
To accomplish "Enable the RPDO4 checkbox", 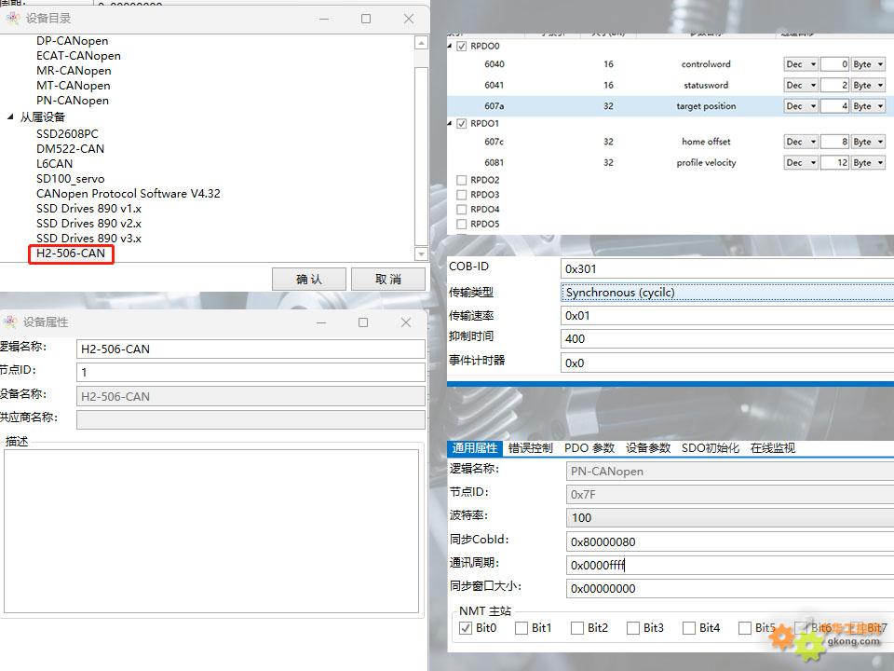I will pyautogui.click(x=462, y=210).
